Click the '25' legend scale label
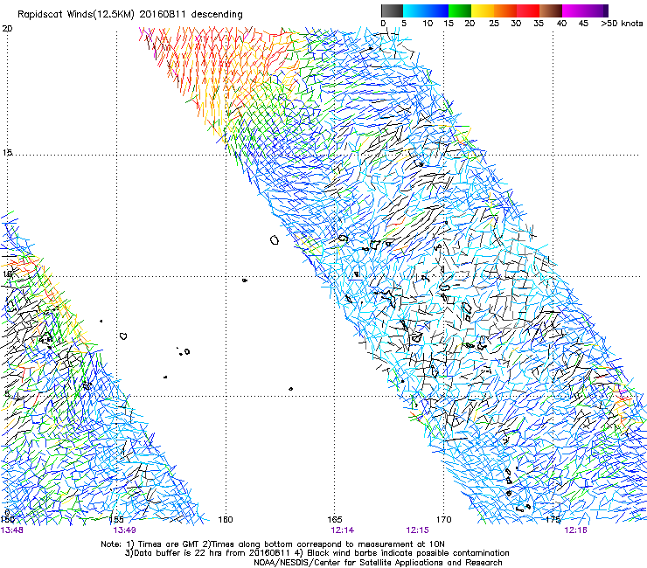 (494, 24)
